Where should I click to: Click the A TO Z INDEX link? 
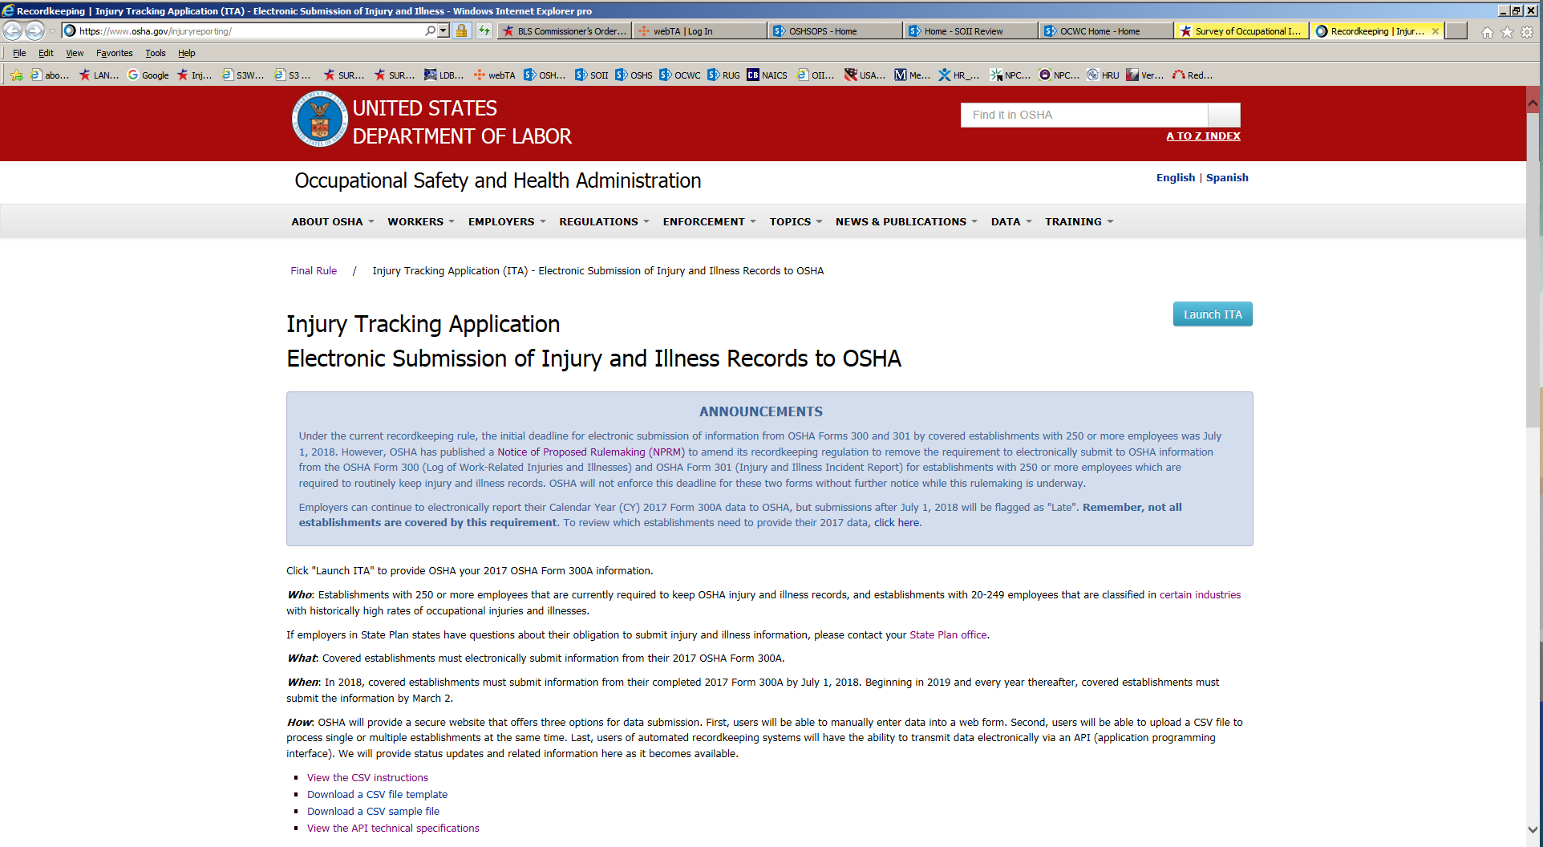coord(1203,136)
